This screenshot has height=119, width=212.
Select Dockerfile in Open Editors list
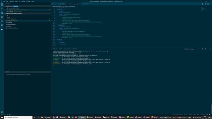[28, 12]
